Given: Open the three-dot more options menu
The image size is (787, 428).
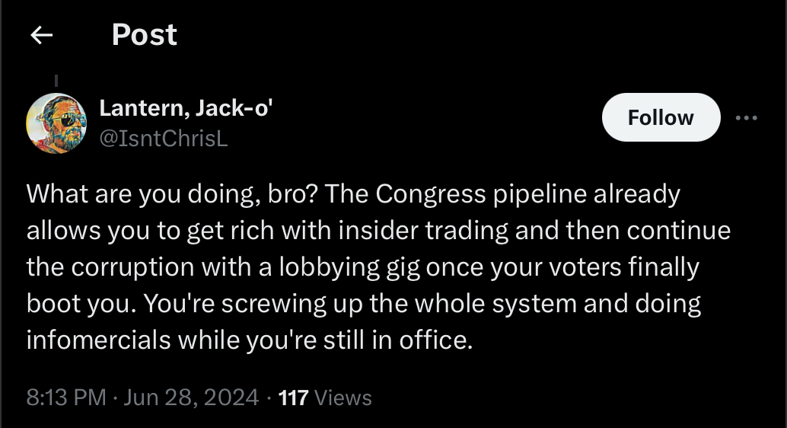Looking at the screenshot, I should [x=747, y=117].
